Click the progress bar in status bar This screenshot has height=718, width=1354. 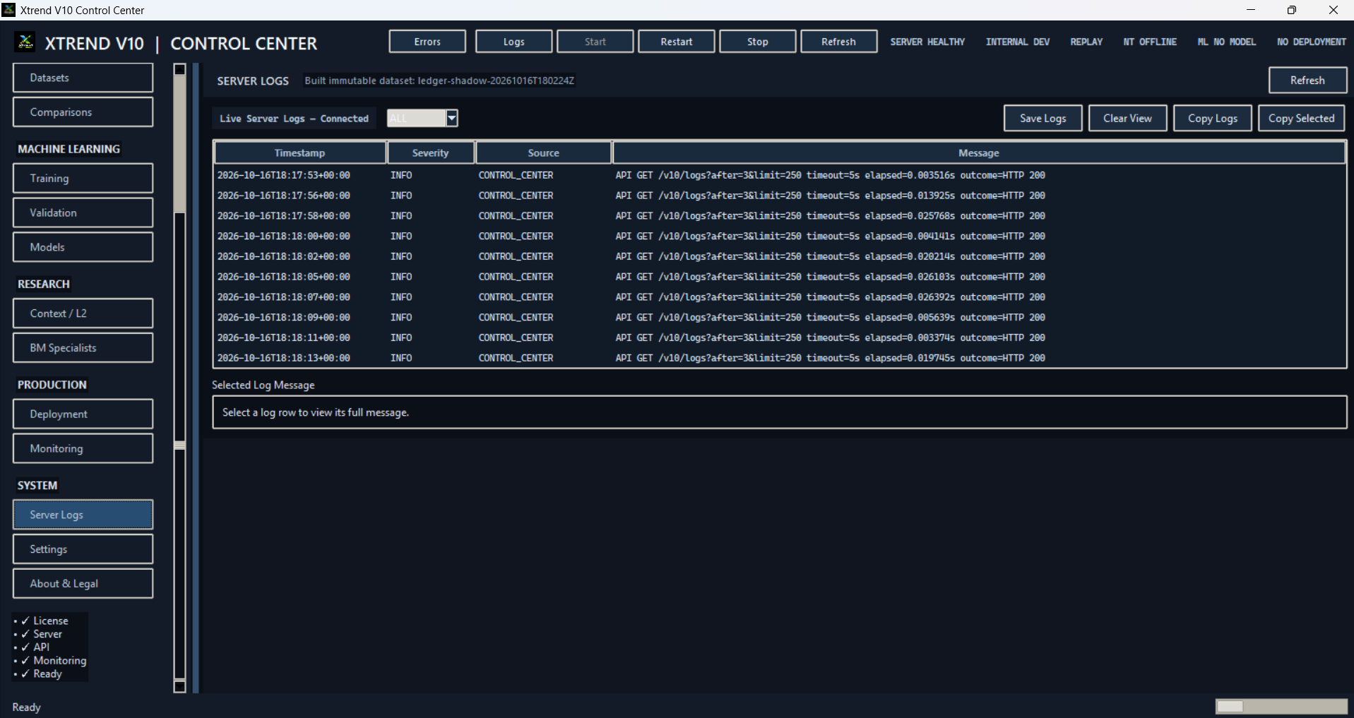1281,707
